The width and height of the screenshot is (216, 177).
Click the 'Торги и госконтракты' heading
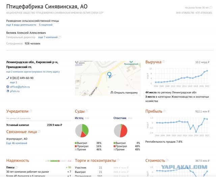tap(95, 160)
